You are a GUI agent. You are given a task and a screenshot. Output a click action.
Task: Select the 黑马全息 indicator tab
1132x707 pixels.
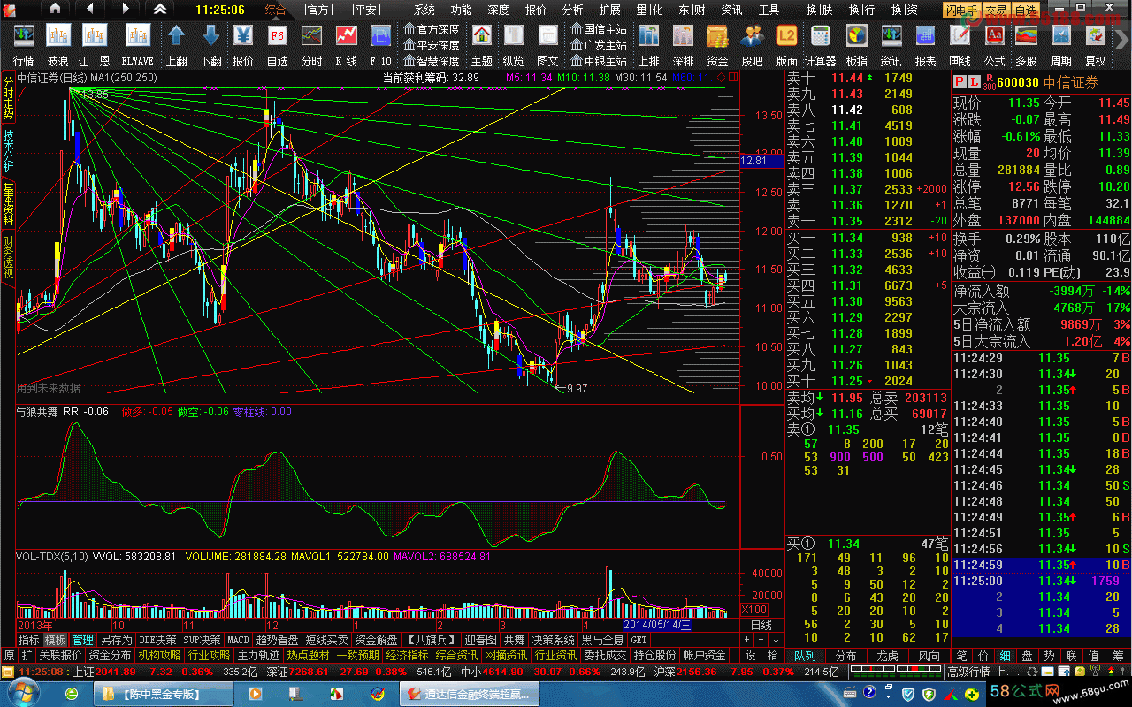602,639
